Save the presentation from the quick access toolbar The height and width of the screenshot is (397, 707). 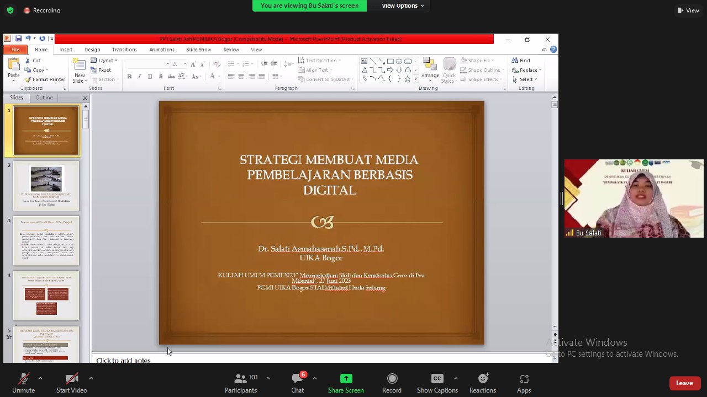[18, 39]
